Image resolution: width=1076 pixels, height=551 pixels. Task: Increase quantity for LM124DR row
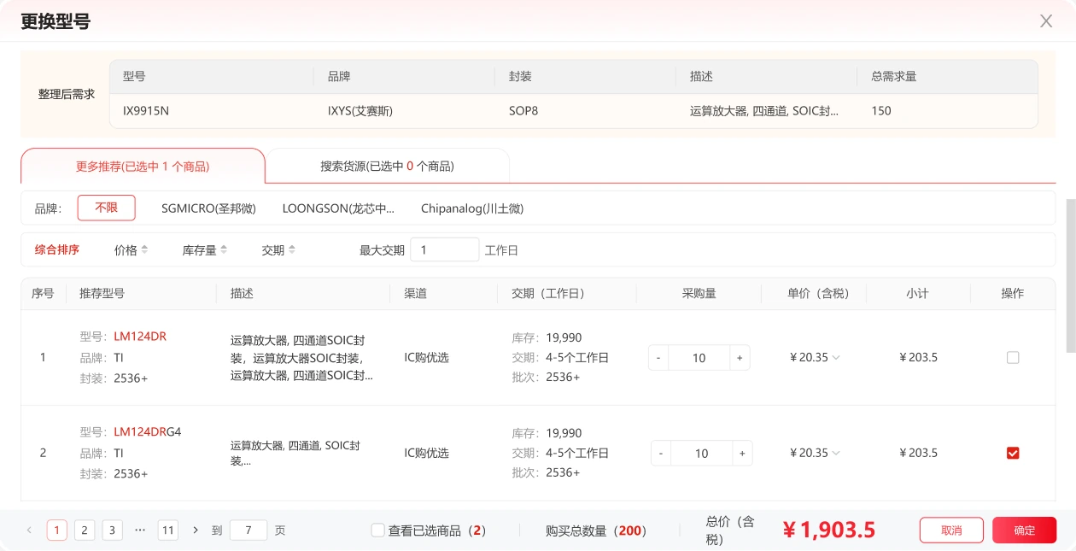740,358
